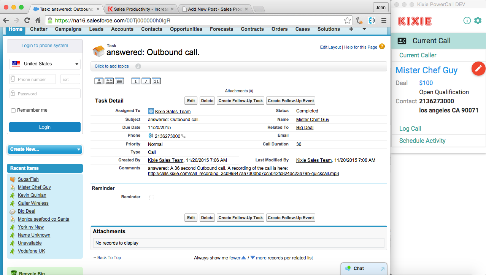Screen dimensions: 486x275
Task: Go to the Accounts tab
Action: click(122, 29)
